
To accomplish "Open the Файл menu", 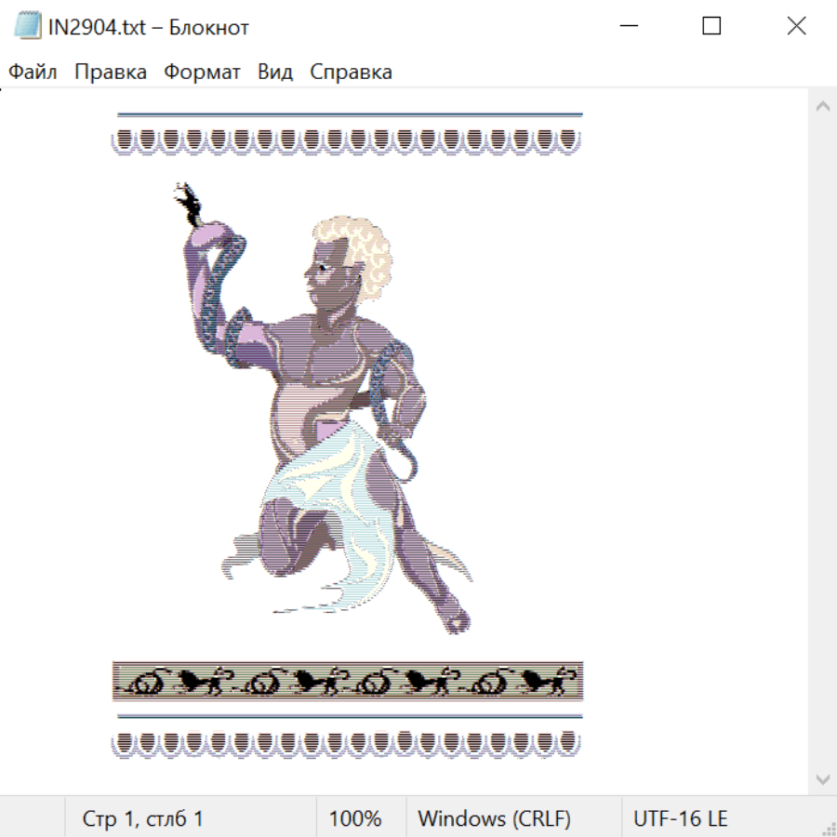I will pyautogui.click(x=33, y=73).
